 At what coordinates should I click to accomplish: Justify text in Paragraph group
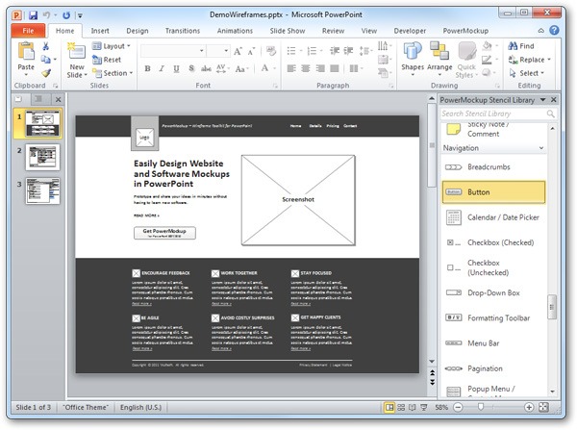tap(335, 68)
